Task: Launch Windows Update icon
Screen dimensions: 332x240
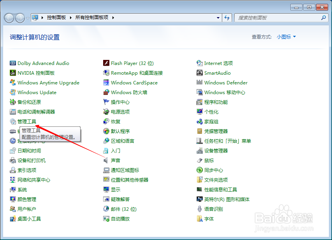Action: (13, 92)
